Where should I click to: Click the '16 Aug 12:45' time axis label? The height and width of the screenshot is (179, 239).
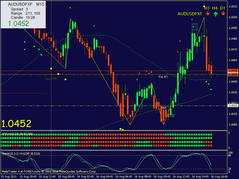[x=181, y=177]
